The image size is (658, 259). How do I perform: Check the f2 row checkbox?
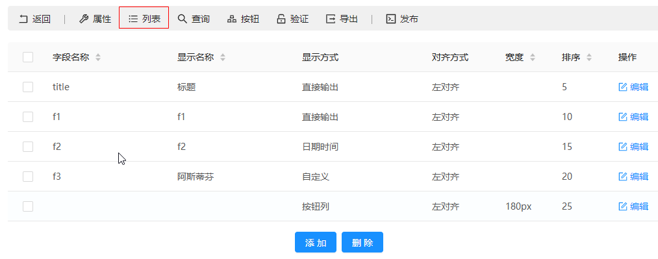click(28, 147)
